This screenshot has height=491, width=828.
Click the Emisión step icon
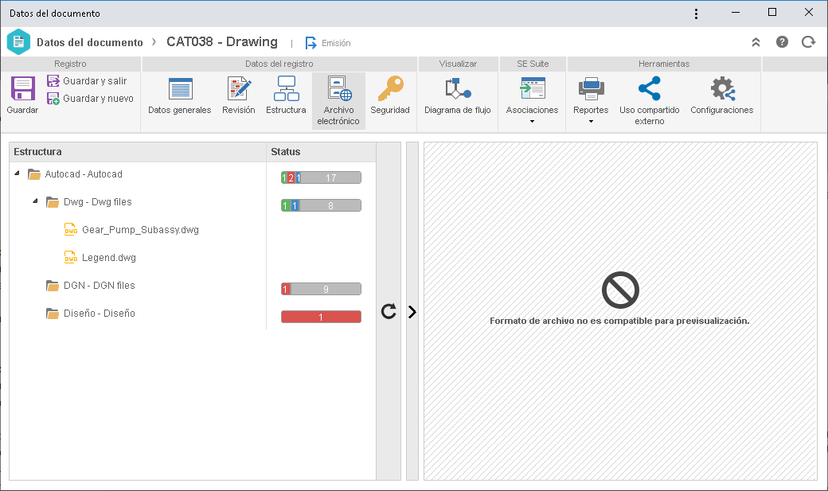[311, 43]
